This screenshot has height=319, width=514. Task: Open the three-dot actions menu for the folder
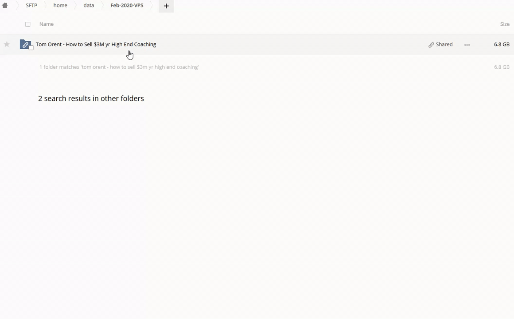[467, 45]
